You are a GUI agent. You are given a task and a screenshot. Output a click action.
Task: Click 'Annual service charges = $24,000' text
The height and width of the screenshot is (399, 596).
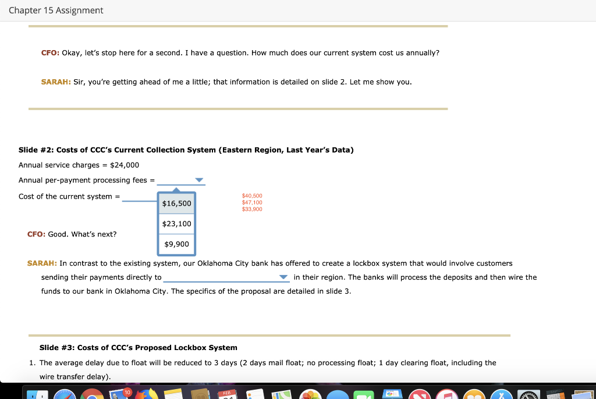79,165
